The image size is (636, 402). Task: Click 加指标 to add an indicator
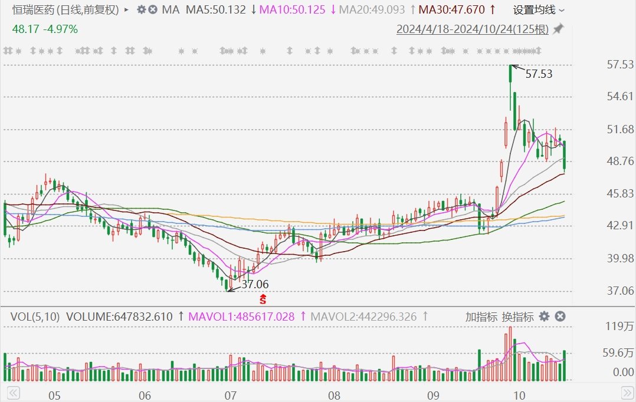coord(481,317)
